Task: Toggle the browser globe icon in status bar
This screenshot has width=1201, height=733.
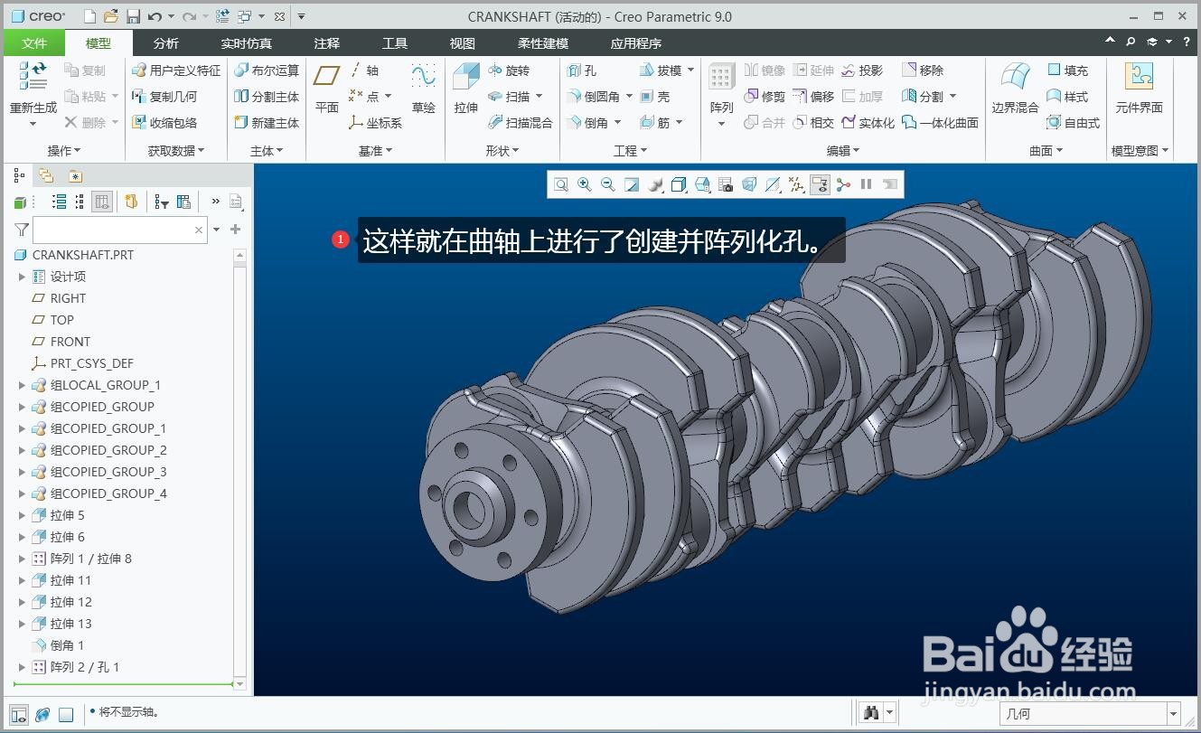Action: click(x=42, y=714)
